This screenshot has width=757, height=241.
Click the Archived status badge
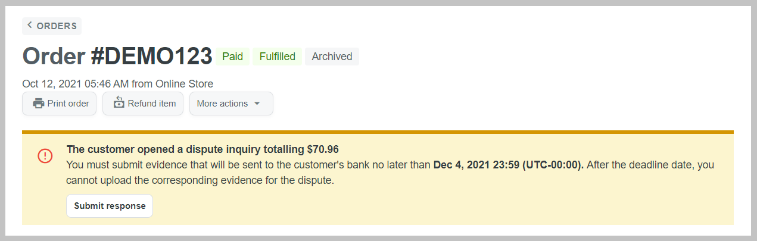(x=332, y=57)
